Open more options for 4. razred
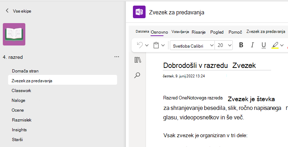This screenshot has width=288, height=147. 117,57
